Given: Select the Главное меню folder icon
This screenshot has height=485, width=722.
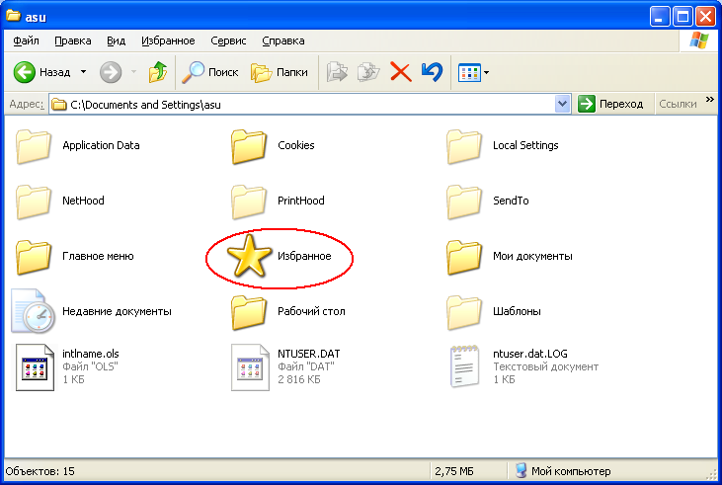Looking at the screenshot, I should coord(34,257).
